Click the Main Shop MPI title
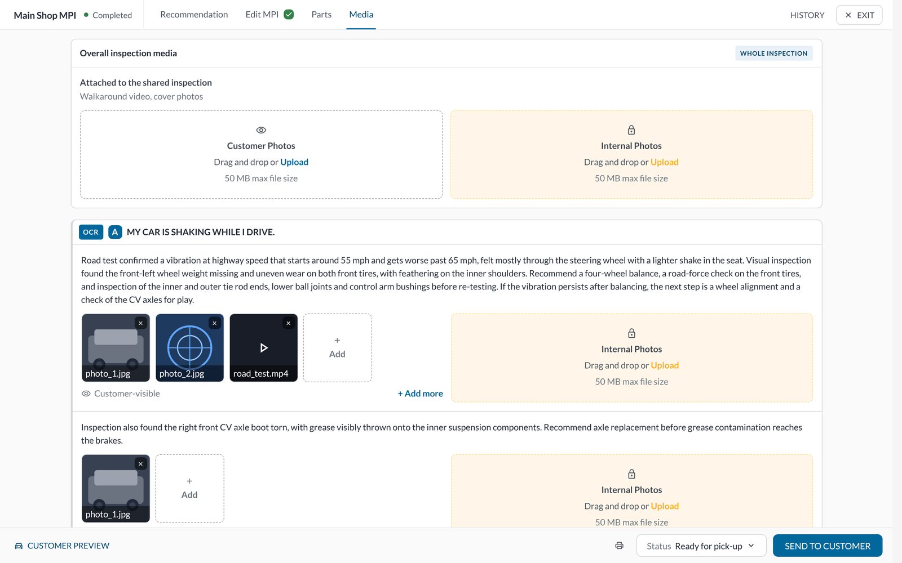902x563 pixels. point(45,15)
